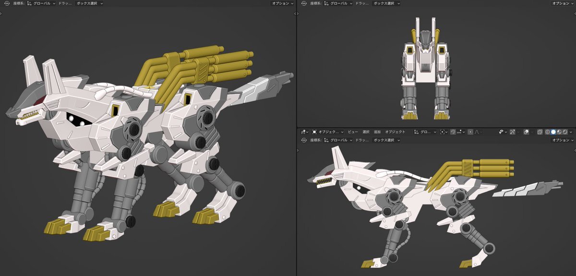This screenshot has height=276, width=576.
Task: Click tool settings icon in front-view viewport
Action: (303, 3)
